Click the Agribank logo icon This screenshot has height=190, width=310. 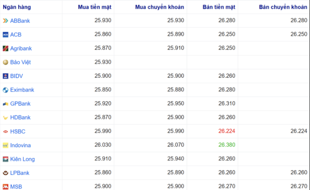point(6,48)
